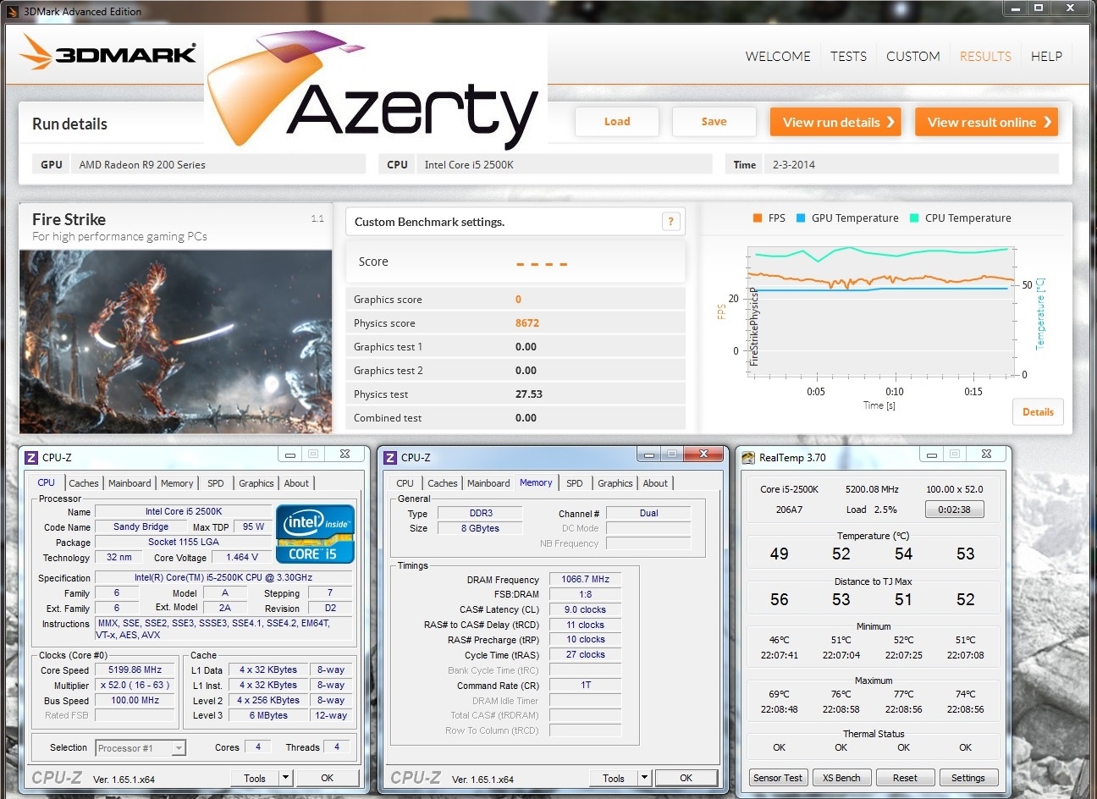Click the Load button
This screenshot has height=799, width=1097.
tap(617, 122)
